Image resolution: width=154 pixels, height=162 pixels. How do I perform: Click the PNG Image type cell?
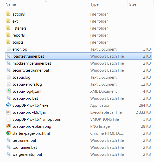point(100,126)
